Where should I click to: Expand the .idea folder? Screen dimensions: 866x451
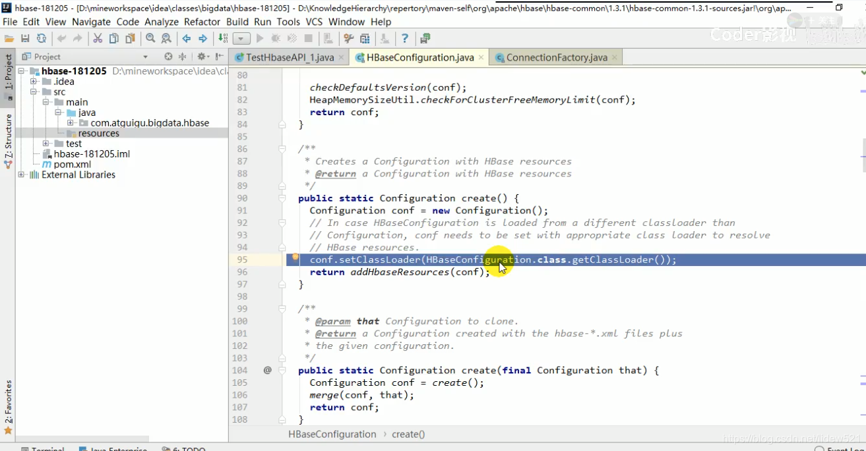pos(34,82)
